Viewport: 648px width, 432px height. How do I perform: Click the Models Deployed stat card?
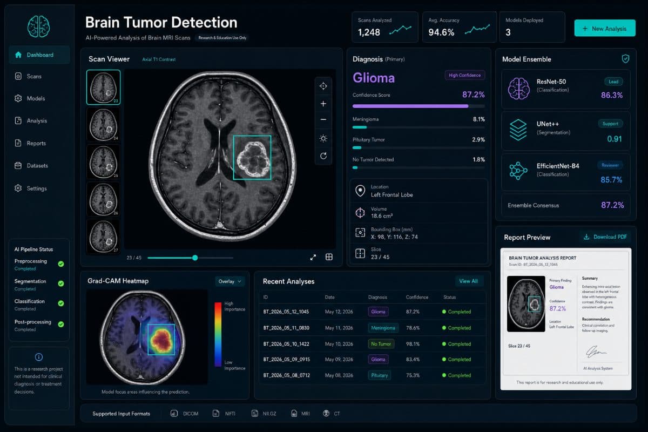coord(532,27)
